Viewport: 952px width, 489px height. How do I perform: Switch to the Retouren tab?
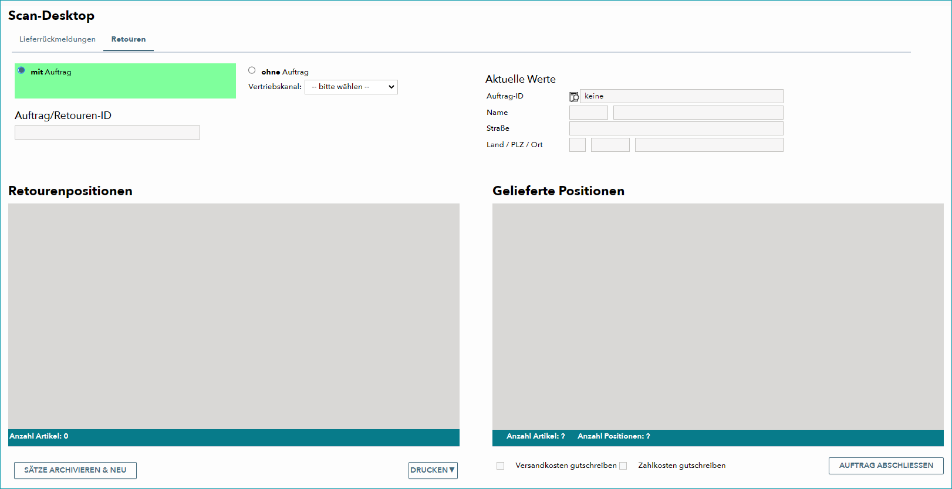pyautogui.click(x=129, y=39)
